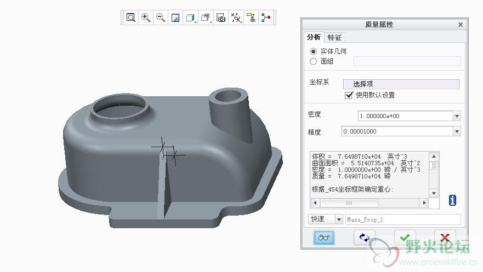Close the 质量属性 dialog
Viewport: 483px width, 272px height.
[461, 25]
